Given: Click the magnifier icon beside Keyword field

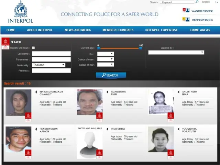Looking at the screenshot, I should pyautogui.click(x=197, y=2).
